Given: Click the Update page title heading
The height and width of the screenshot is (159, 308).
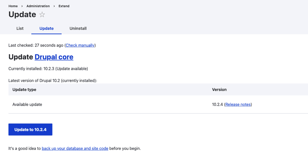Looking at the screenshot, I should coord(22,15).
